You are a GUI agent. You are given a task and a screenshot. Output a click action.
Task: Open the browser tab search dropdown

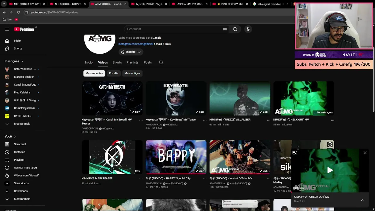(x=4, y=4)
